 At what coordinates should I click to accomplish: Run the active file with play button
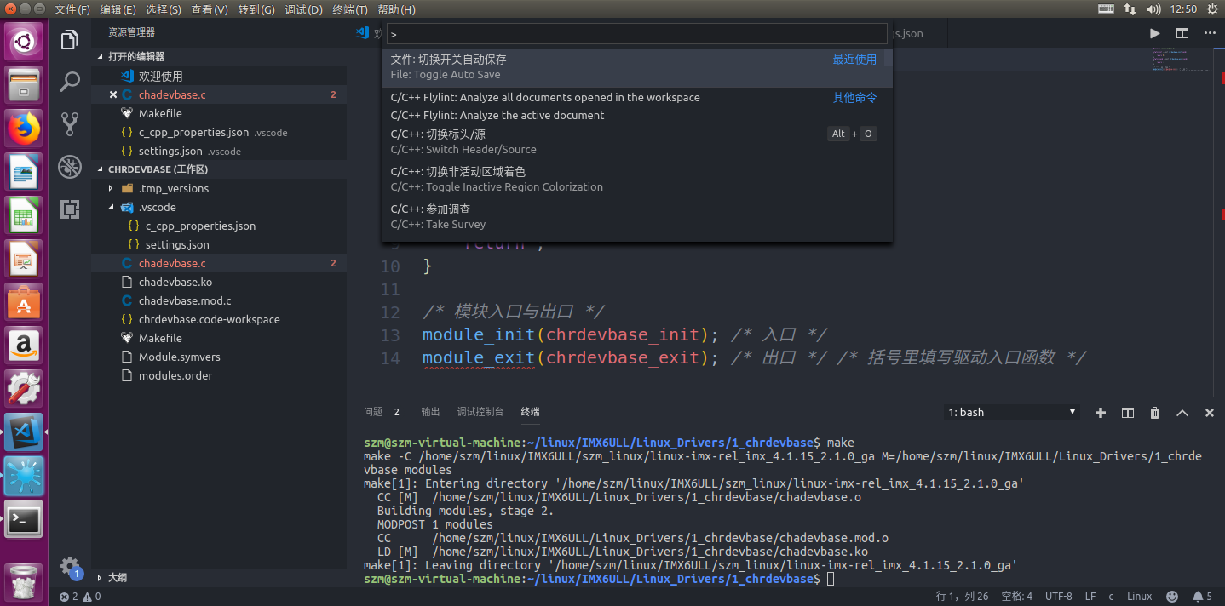pos(1154,33)
